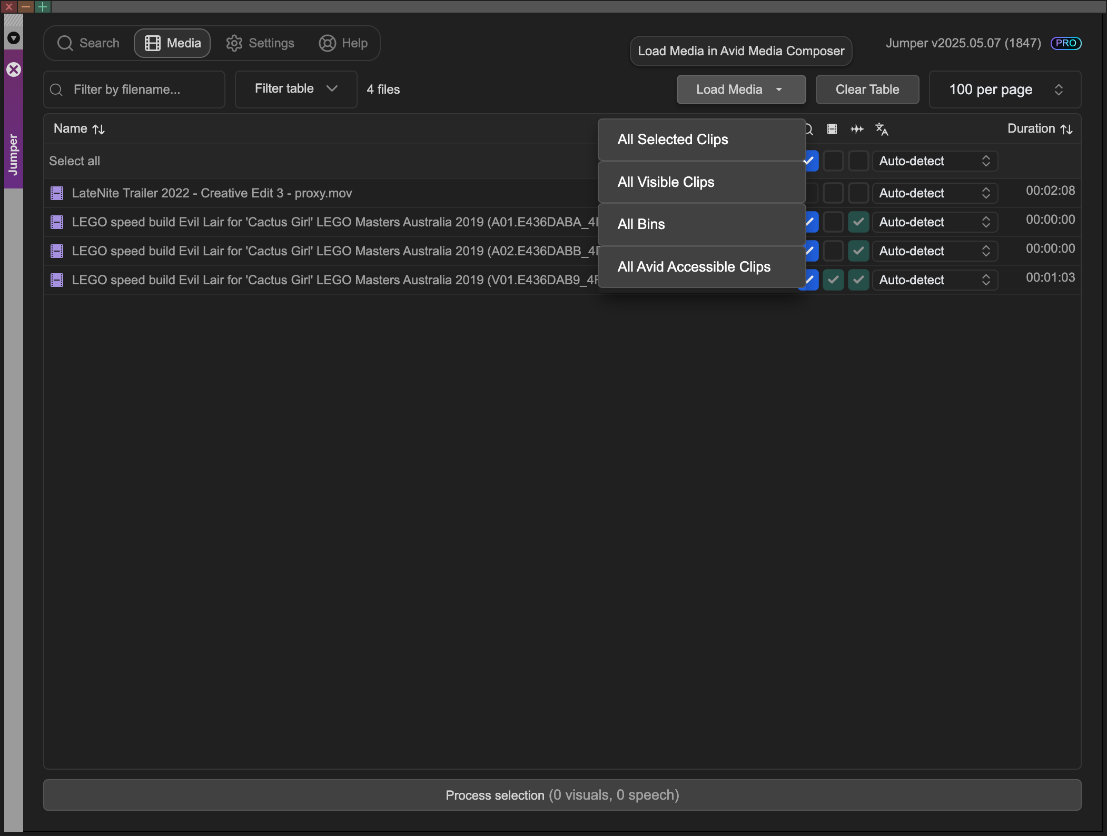Enable the speech checkbox for the LateNite Trailer clip

[x=858, y=193]
